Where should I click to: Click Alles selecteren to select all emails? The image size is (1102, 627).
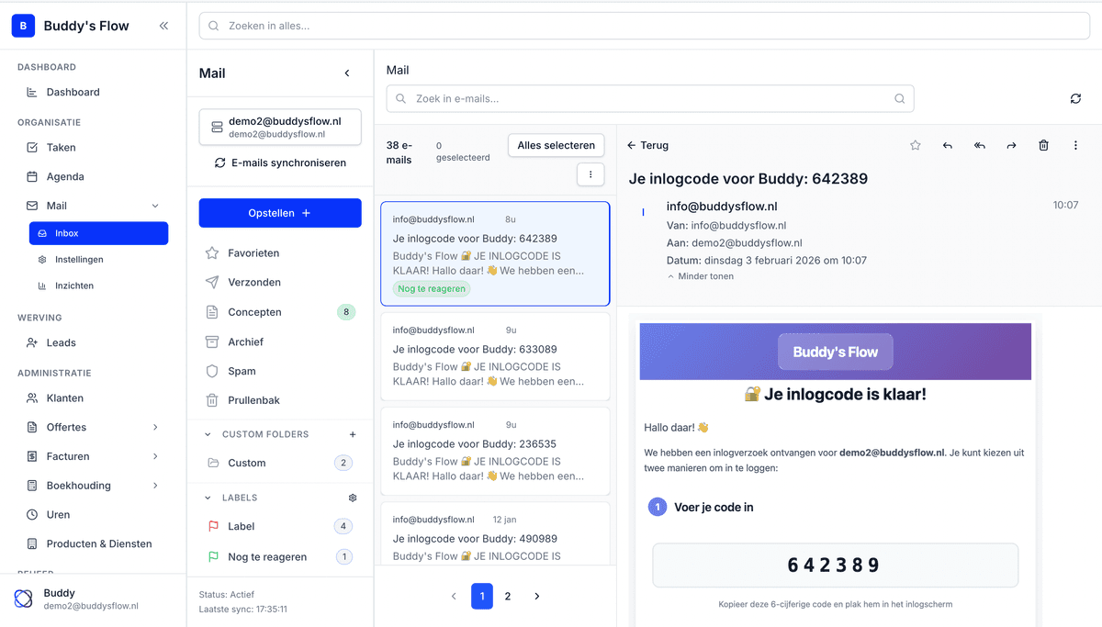pyautogui.click(x=556, y=145)
